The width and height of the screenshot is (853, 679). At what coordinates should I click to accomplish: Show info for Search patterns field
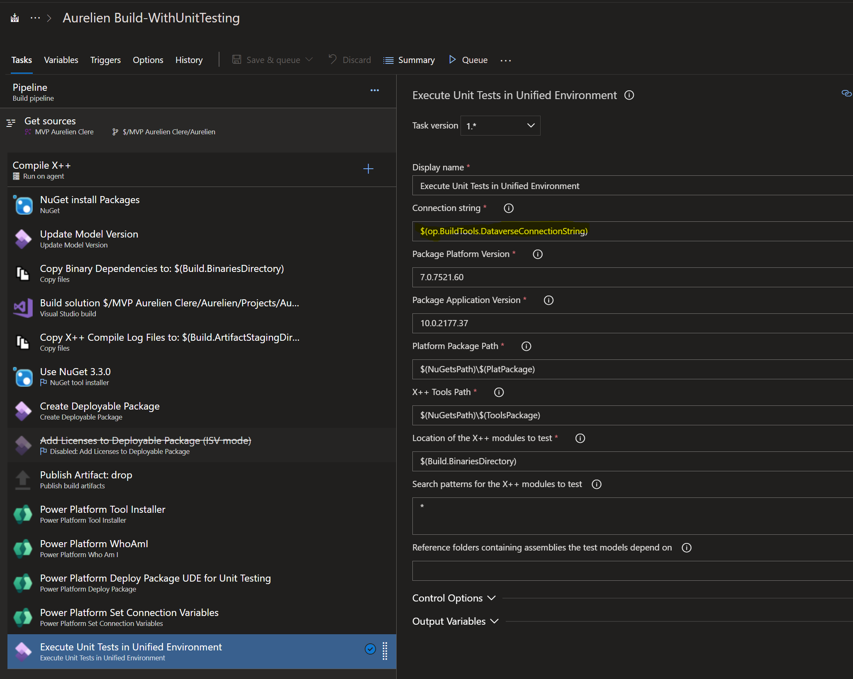point(597,484)
